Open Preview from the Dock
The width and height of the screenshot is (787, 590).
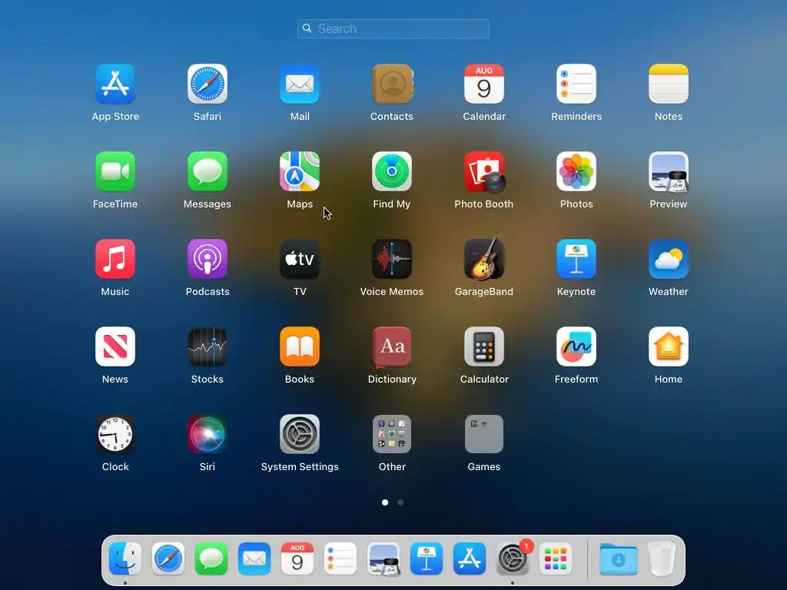pos(384,559)
